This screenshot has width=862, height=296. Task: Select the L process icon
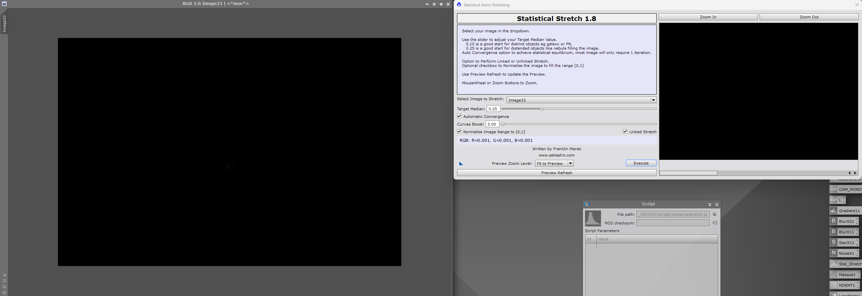point(837,200)
